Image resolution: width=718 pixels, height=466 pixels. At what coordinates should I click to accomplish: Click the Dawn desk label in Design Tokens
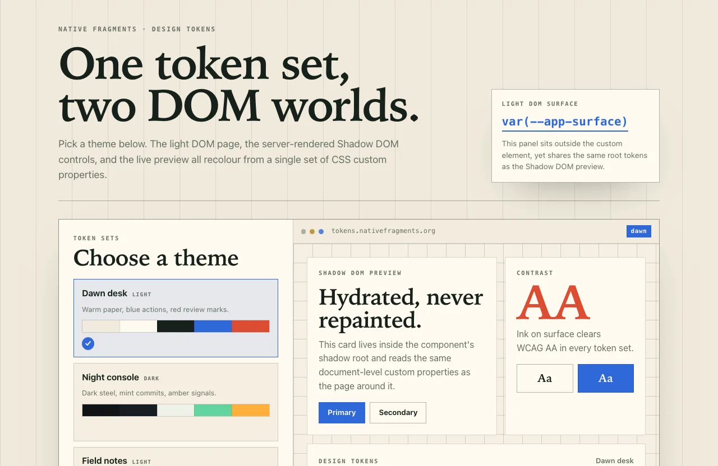coord(615,461)
